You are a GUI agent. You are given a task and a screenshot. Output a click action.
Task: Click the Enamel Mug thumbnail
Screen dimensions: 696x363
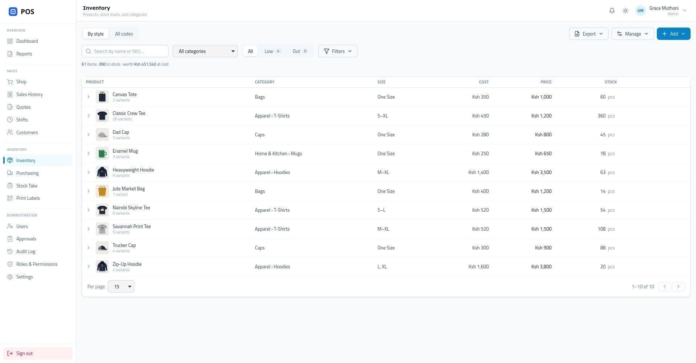(102, 154)
